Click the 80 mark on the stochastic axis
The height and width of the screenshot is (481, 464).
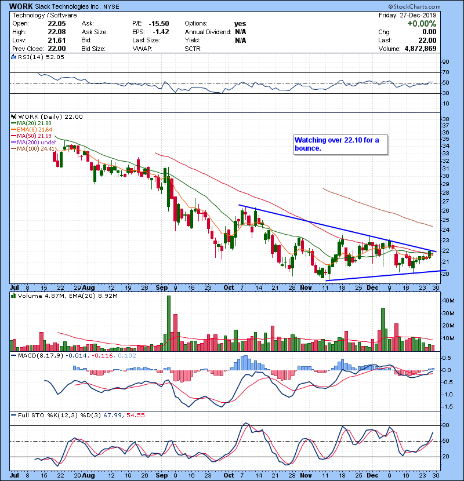[445, 425]
